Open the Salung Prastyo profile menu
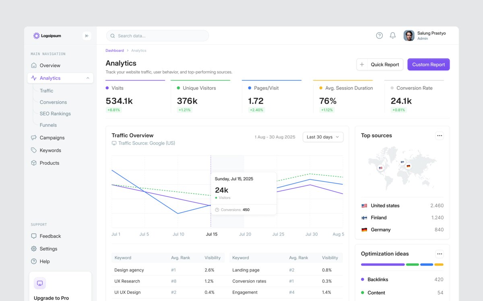483x301 pixels. pos(425,36)
